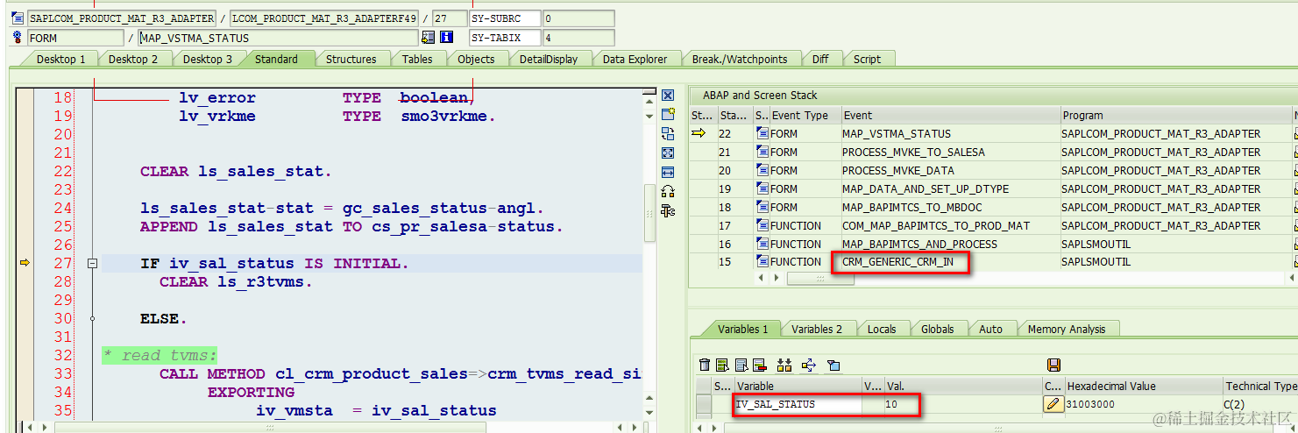
Task: Switch to Desktop 3 tab
Action: point(207,59)
